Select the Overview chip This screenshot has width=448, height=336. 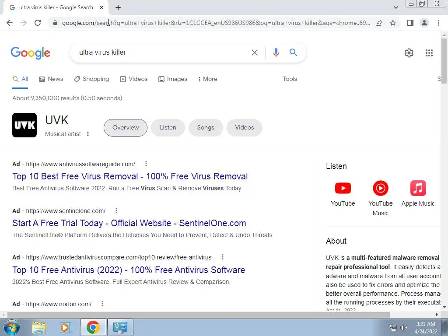(126, 128)
